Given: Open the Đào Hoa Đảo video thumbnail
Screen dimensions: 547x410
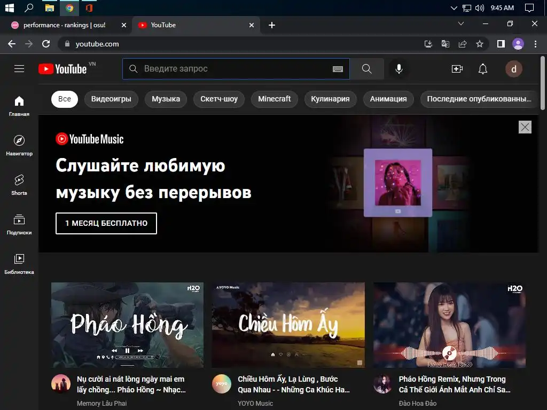Looking at the screenshot, I should click(449, 325).
